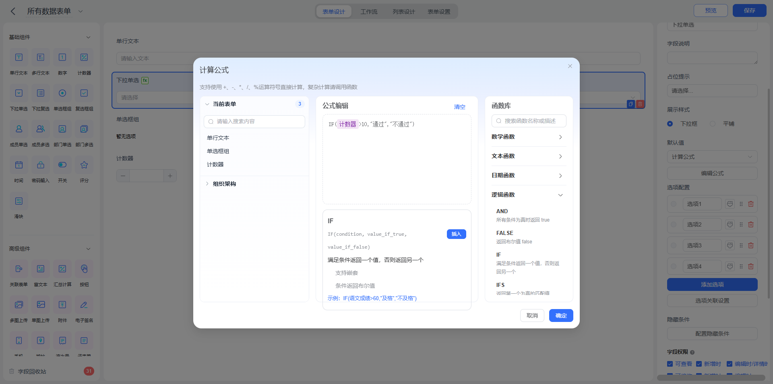Select the default radio for 选项3

click(674, 245)
